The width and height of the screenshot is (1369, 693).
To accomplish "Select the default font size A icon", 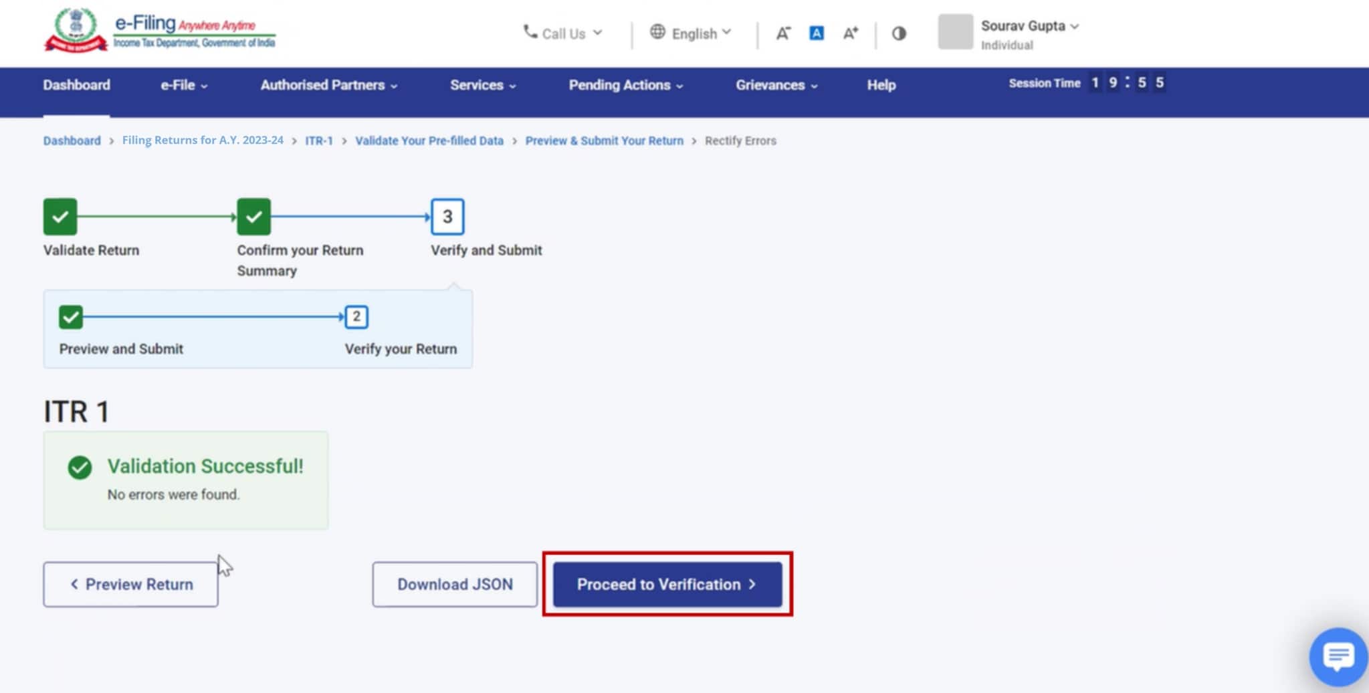I will tap(816, 33).
